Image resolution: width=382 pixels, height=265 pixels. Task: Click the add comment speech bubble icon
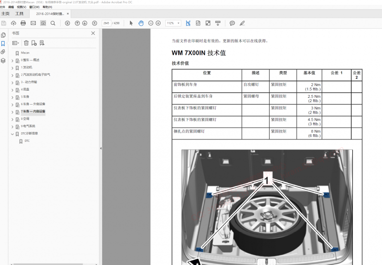[232, 23]
